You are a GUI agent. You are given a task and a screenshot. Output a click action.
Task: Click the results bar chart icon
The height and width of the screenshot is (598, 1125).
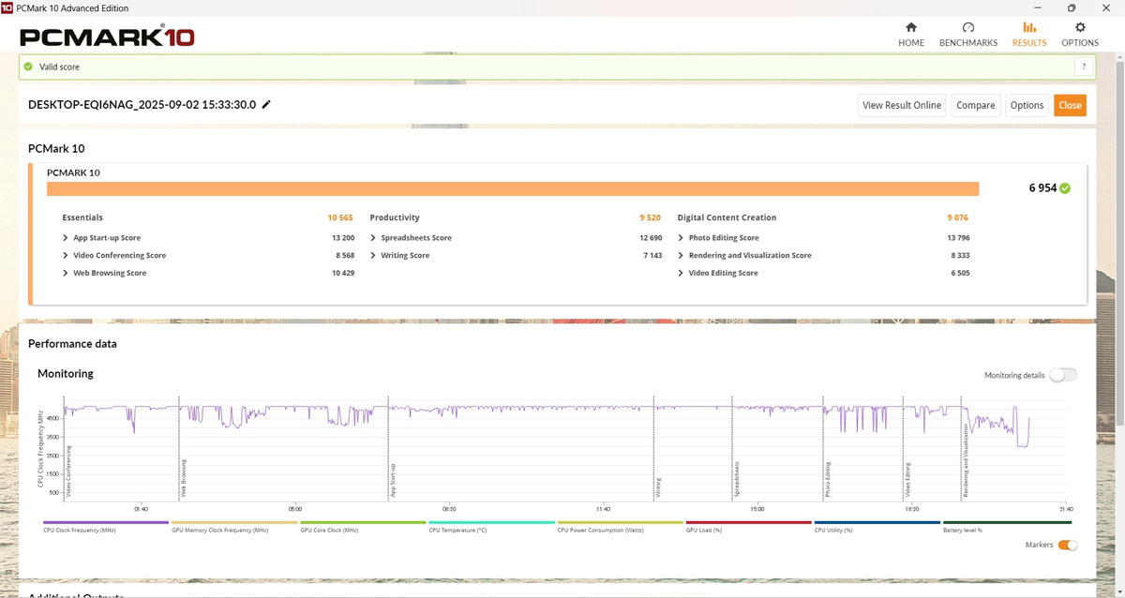(x=1029, y=27)
